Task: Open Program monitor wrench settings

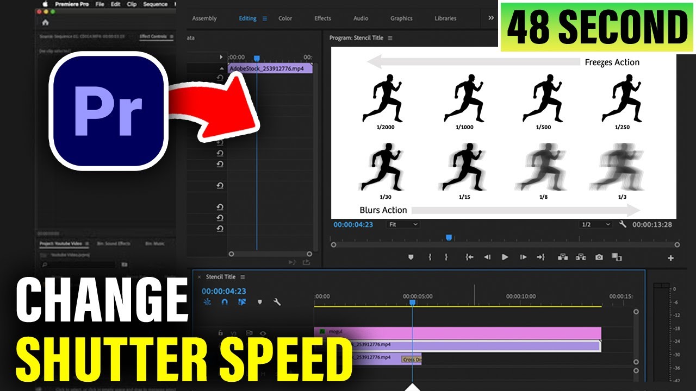Action: pyautogui.click(x=623, y=224)
